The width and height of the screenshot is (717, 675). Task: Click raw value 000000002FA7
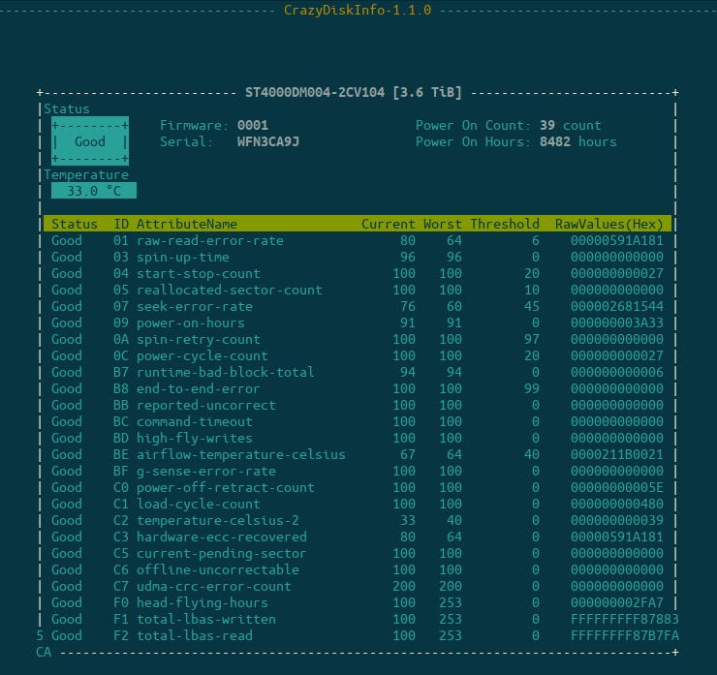[x=617, y=602]
